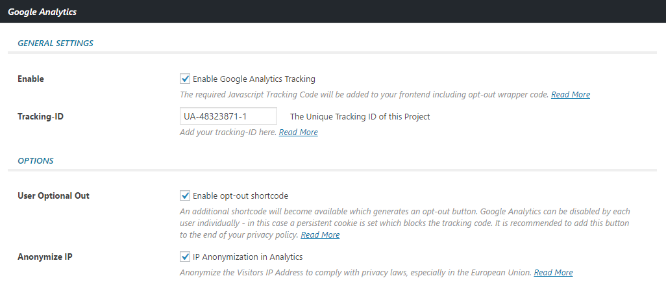Open Read More link for IP anonymization

553,273
